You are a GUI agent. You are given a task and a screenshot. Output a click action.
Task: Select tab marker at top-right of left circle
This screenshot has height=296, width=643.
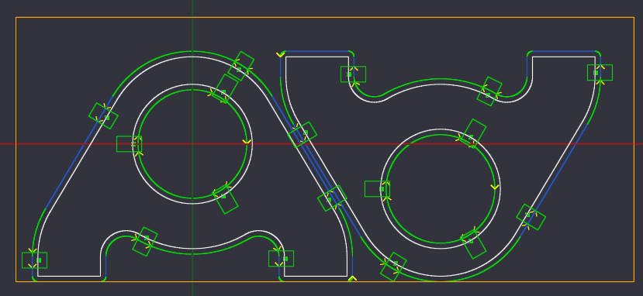point(224,89)
